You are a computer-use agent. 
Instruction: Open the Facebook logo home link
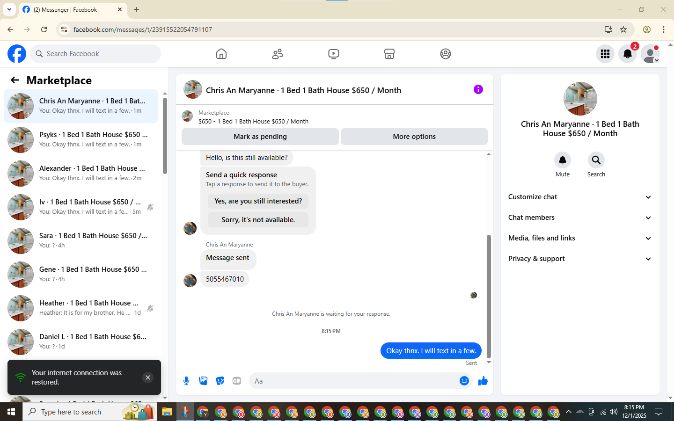17,54
